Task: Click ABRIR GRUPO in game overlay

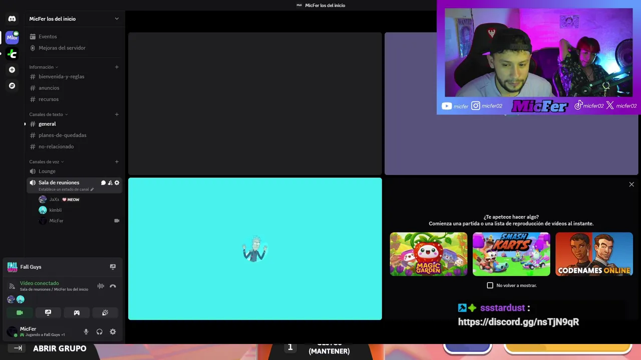Action: click(x=60, y=348)
